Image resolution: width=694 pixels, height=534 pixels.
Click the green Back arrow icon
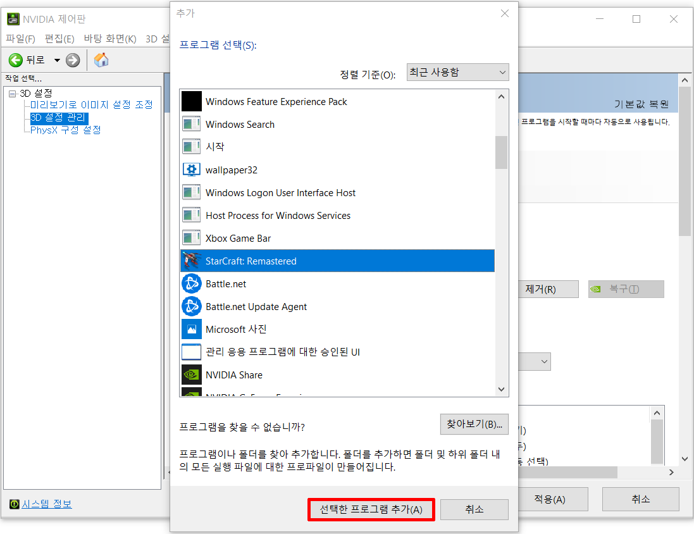click(15, 59)
